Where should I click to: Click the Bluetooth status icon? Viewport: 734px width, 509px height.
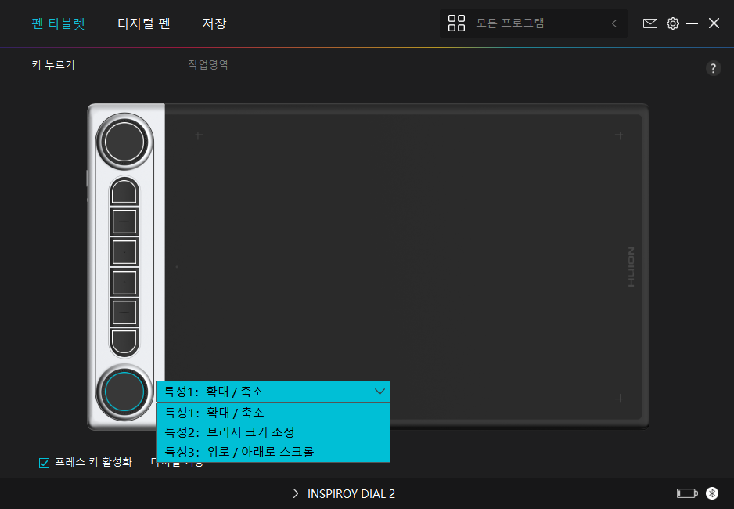coord(711,493)
